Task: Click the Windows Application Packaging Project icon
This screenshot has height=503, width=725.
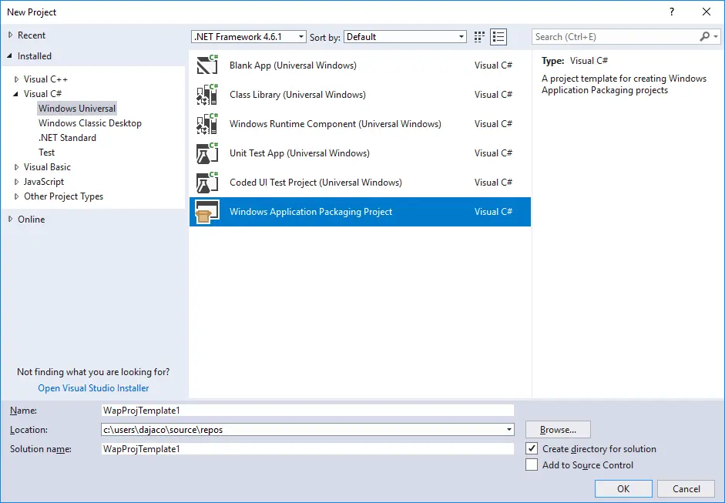Action: pos(206,211)
